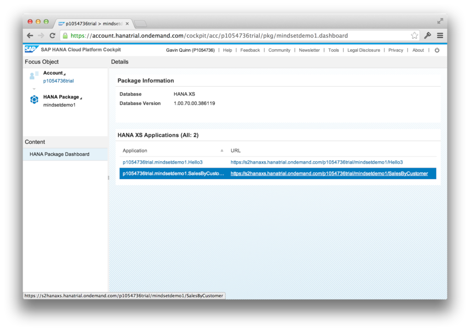
Task: Select the SalesByCusto... application row
Action: [278, 174]
